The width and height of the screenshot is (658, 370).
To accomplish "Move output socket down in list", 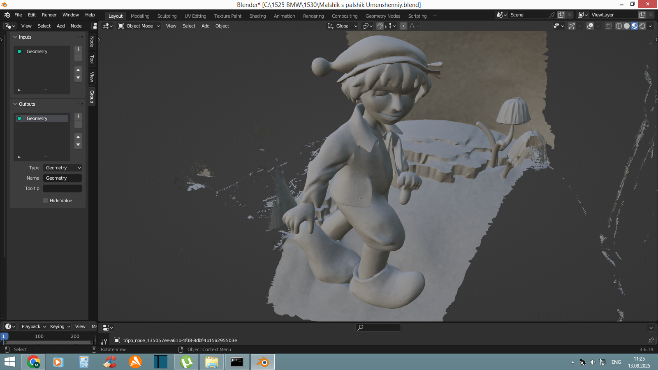I will pyautogui.click(x=78, y=145).
